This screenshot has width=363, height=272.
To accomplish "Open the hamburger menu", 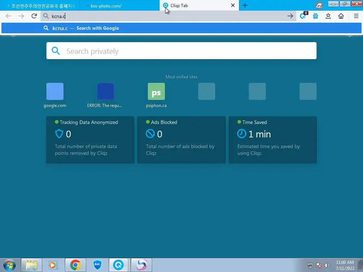I will (x=356, y=16).
